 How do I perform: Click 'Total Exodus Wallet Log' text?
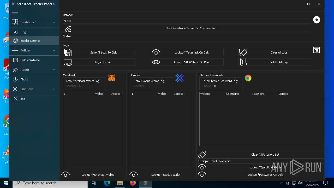click(149, 81)
